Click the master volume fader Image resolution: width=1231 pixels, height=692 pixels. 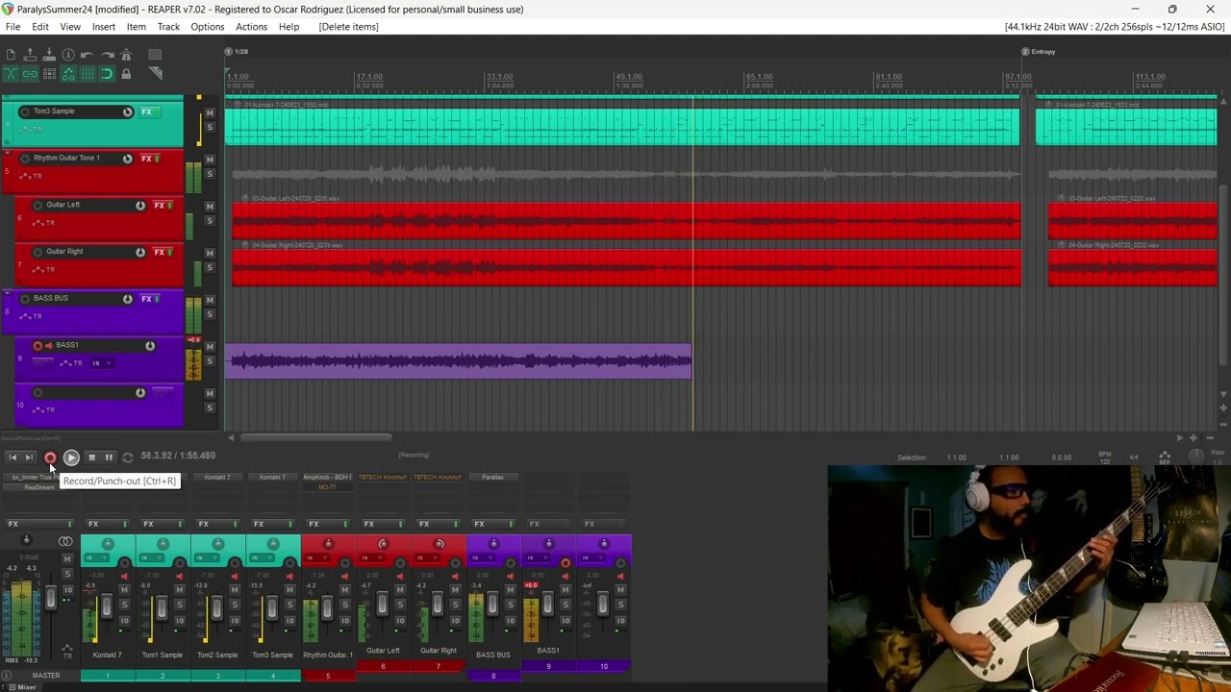50,598
